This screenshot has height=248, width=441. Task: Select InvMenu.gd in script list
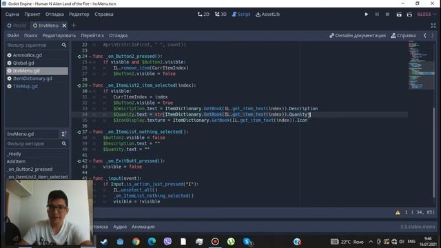pos(37,70)
